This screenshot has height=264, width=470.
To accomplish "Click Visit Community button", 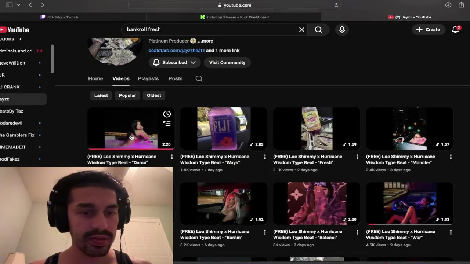I will pos(227,62).
